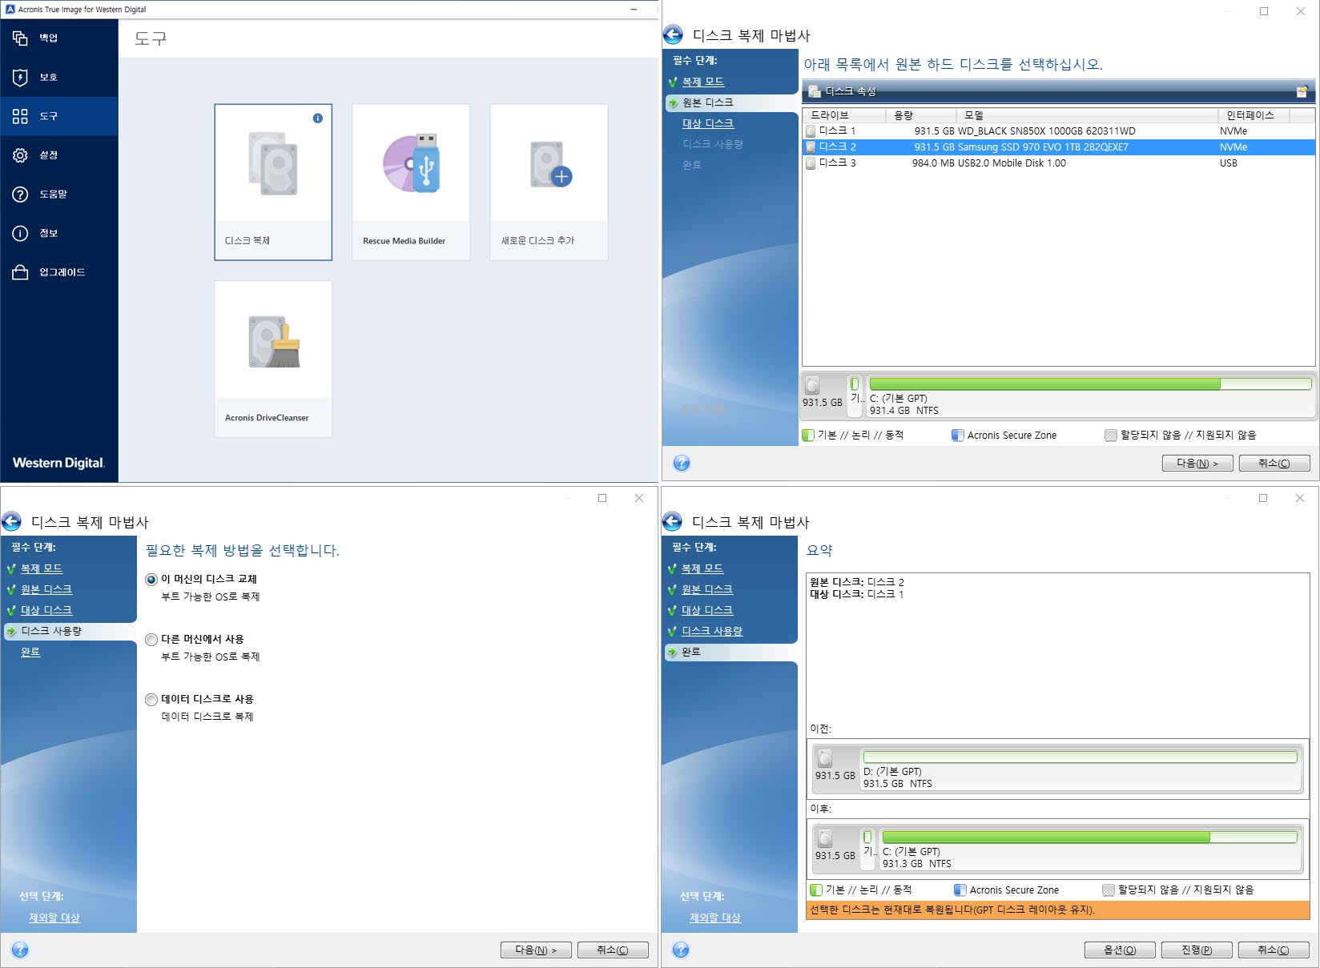Click 취소(C) in clone method wizard
Viewport: 1320px width, 968px height.
[x=613, y=950]
